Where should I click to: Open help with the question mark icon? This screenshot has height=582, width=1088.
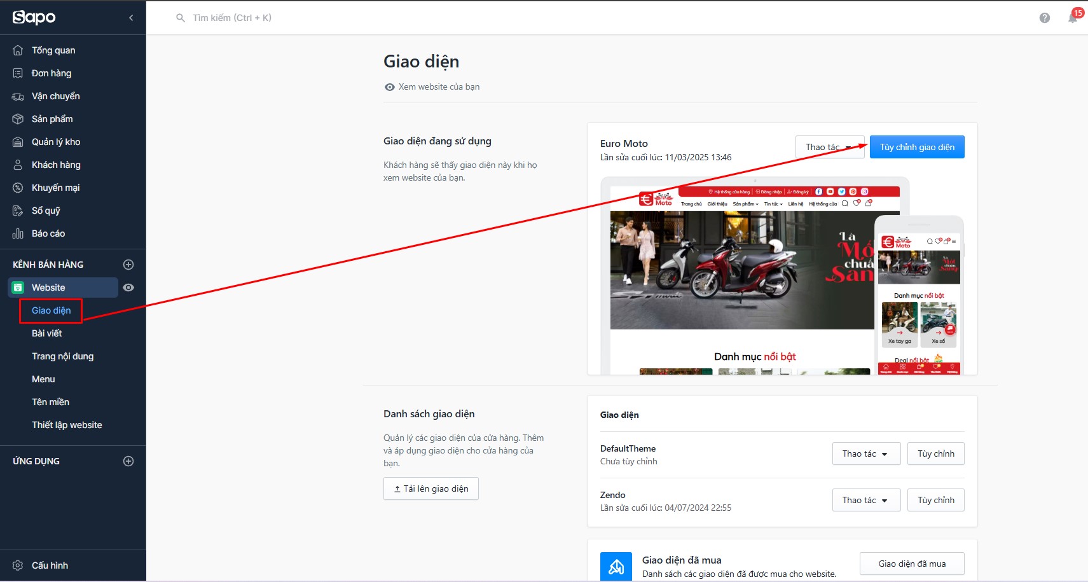[x=1045, y=18]
